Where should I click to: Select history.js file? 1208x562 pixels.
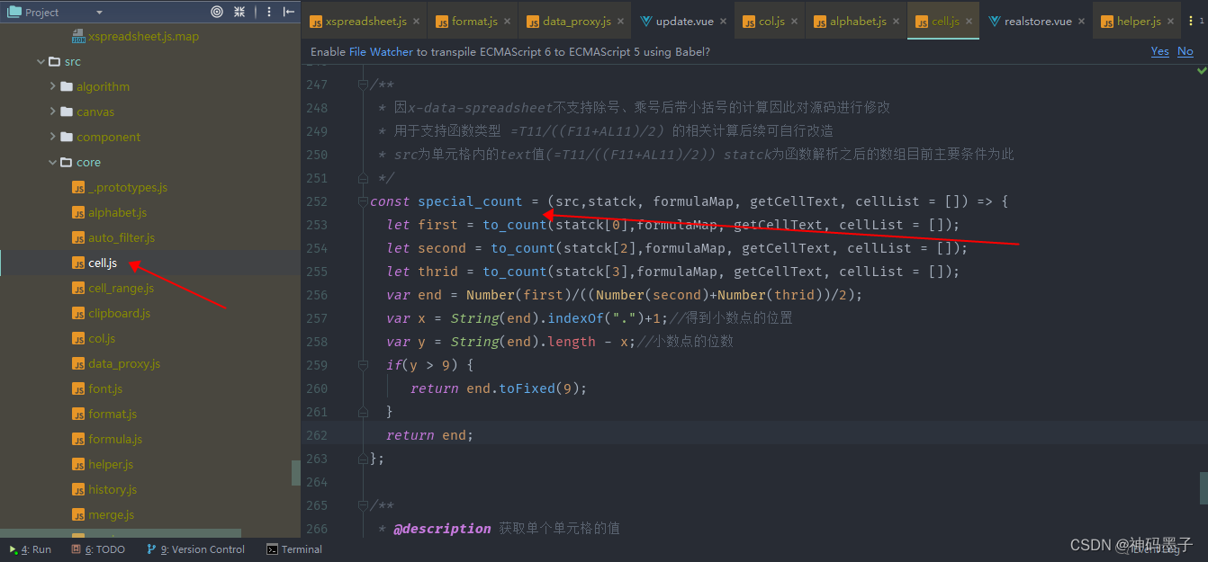tap(104, 490)
